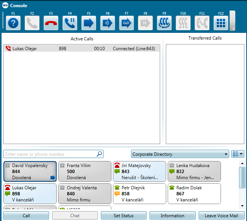This screenshot has height=221, width=247.
Task: Click the Chat button
Action: (x=75, y=215)
